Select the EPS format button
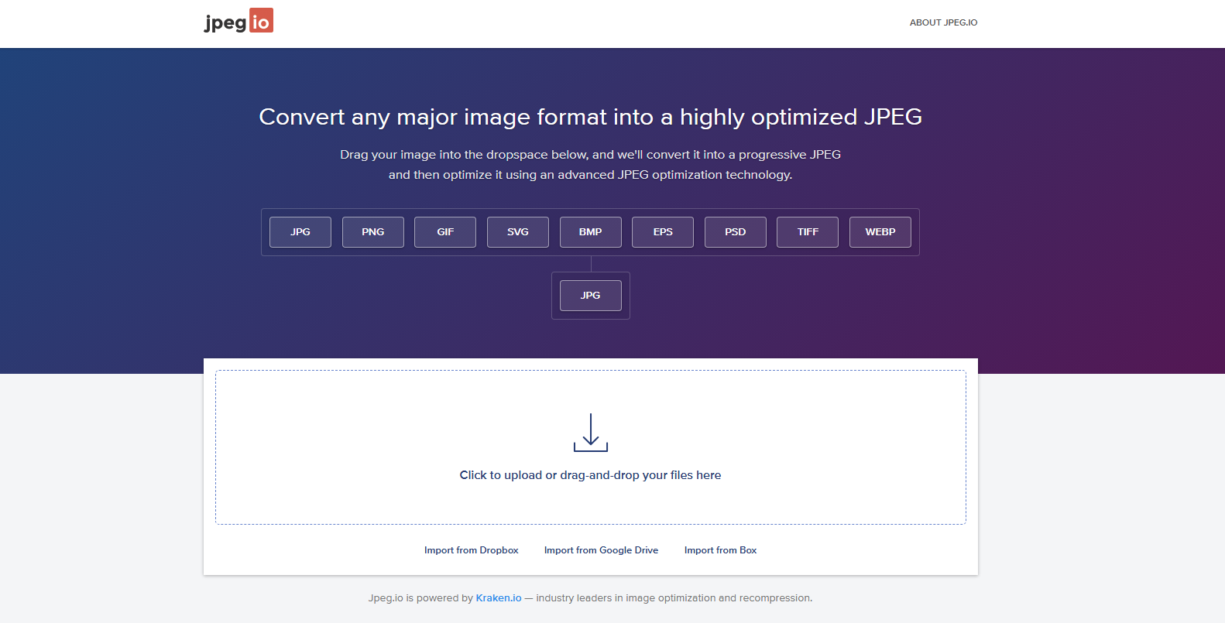Screen dimensions: 1225x623 [663, 232]
